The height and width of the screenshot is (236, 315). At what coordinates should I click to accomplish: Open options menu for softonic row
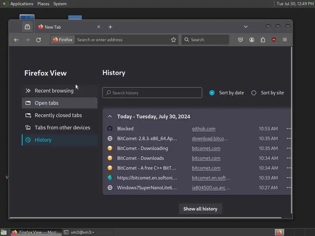pyautogui.click(x=289, y=178)
